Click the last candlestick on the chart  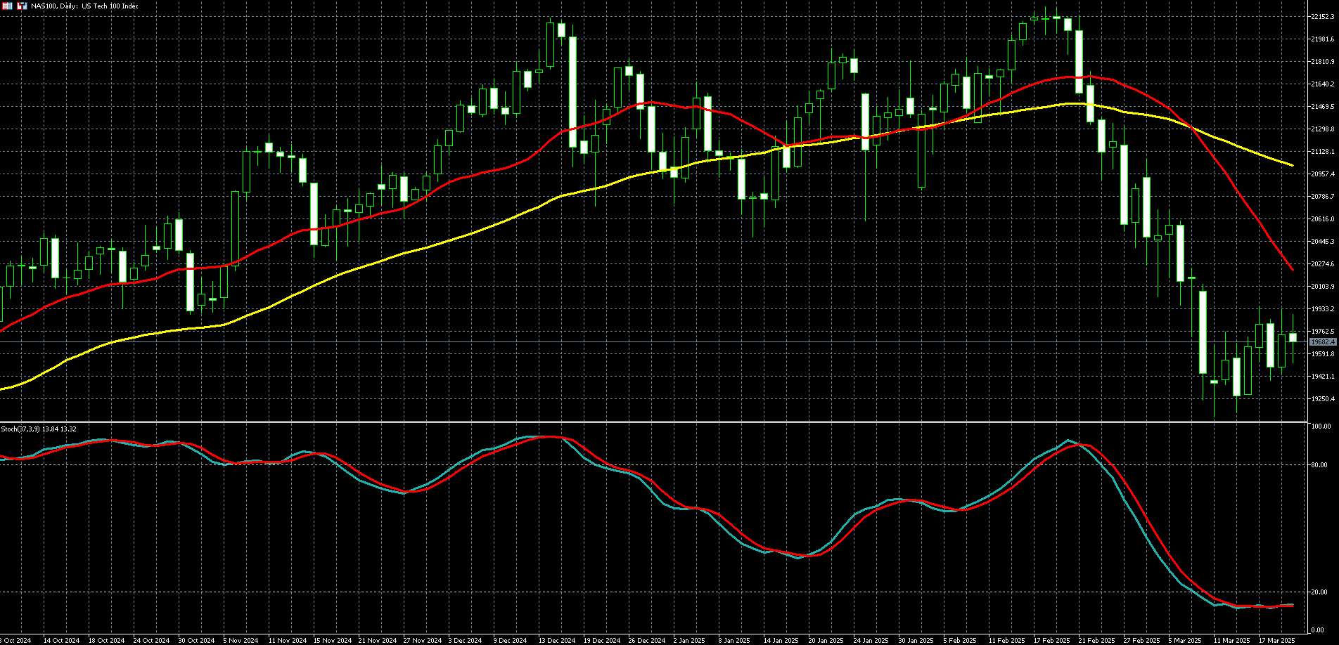click(x=1293, y=337)
